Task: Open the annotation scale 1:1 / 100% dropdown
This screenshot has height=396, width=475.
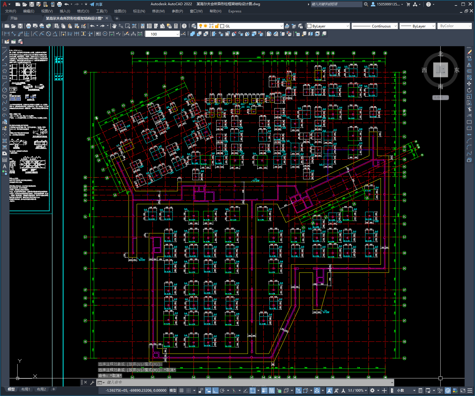Action: [x=357, y=390]
